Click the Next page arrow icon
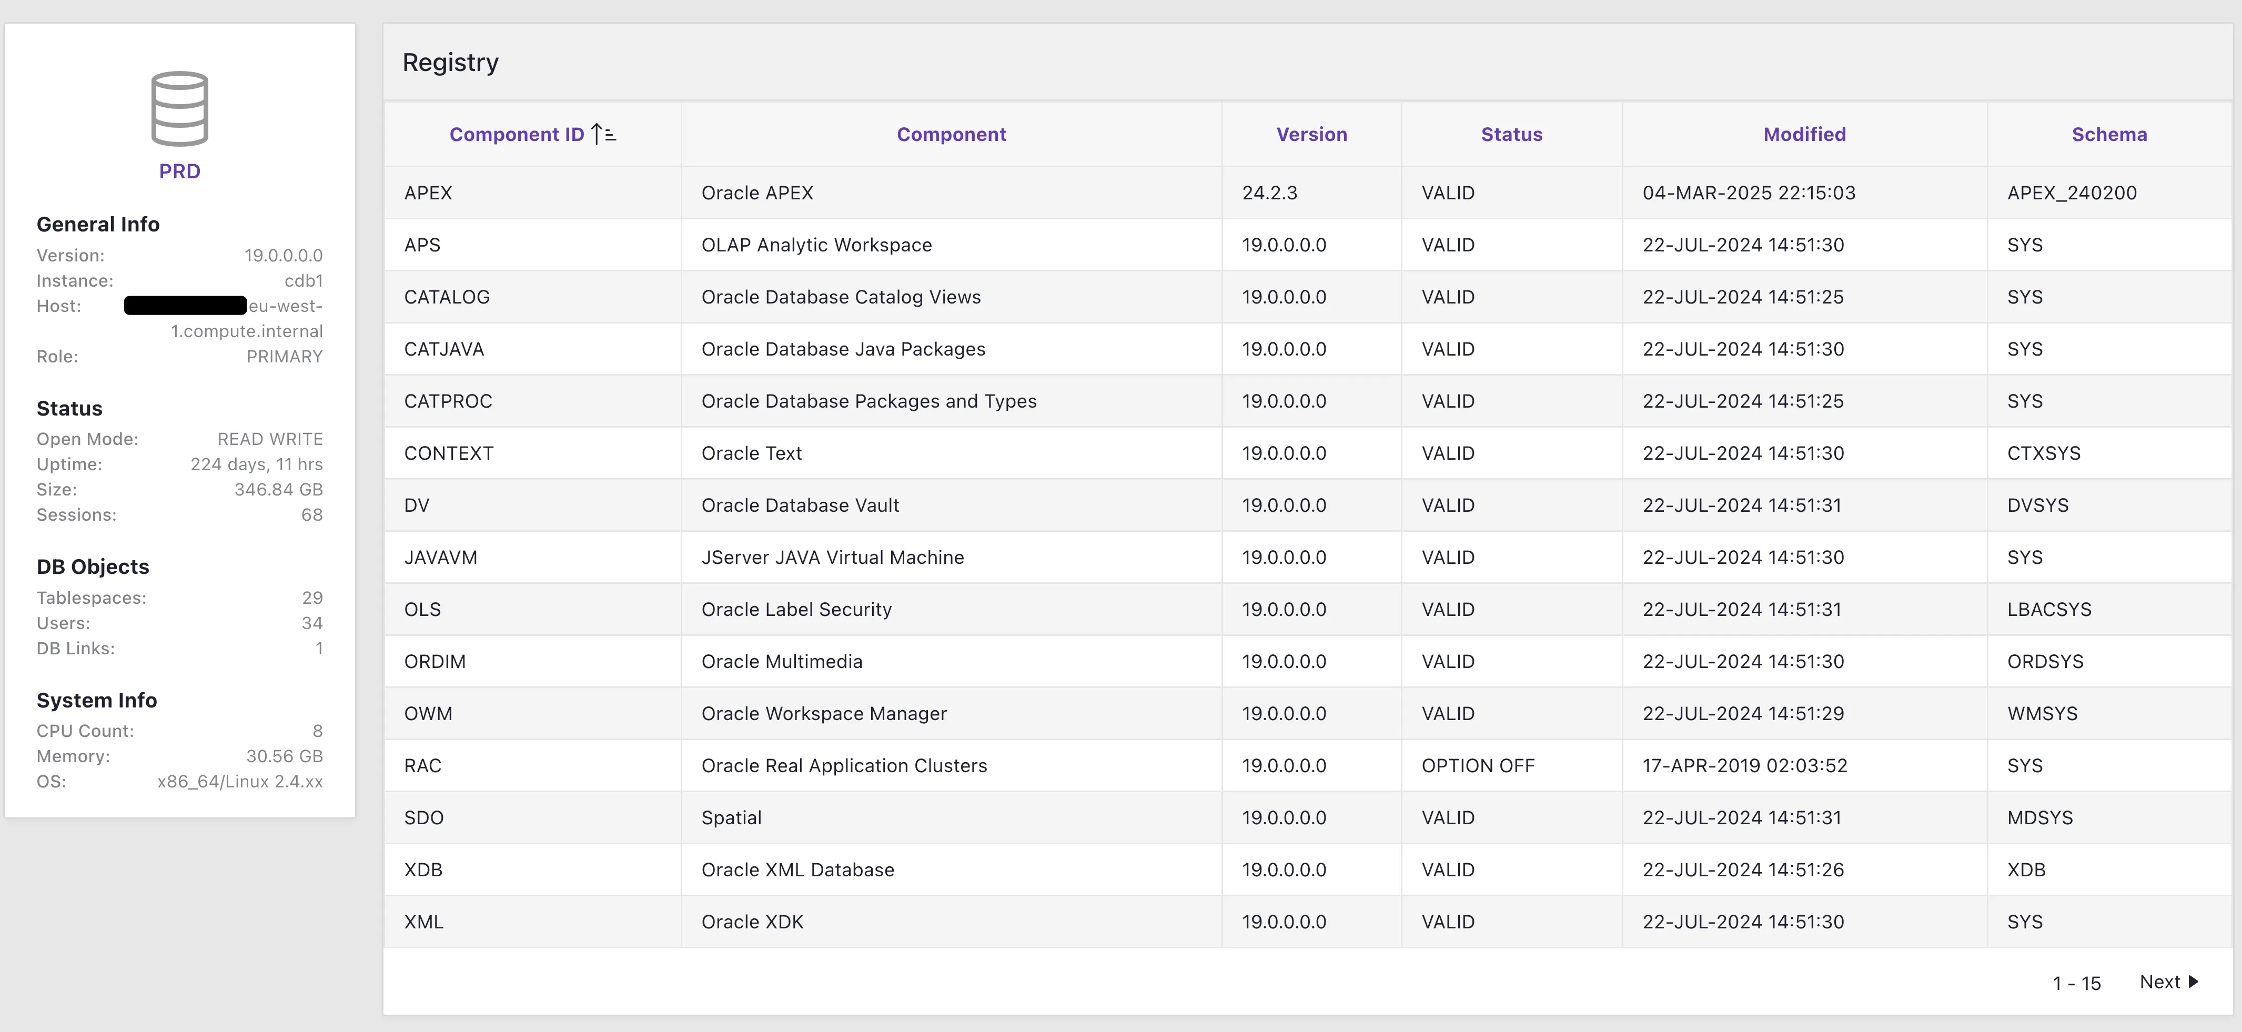The image size is (2242, 1032). tap(2193, 982)
